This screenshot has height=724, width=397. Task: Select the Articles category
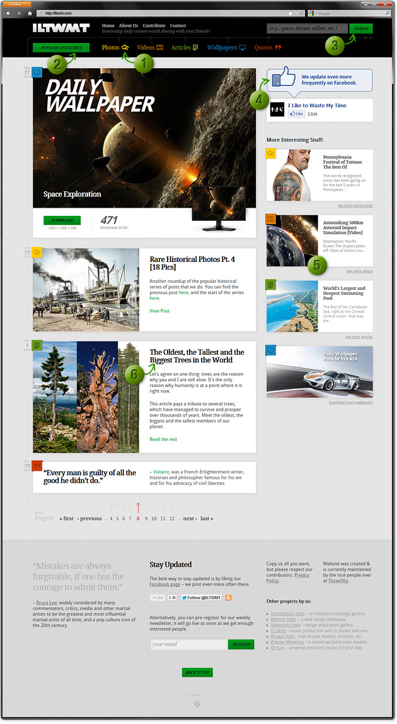click(x=185, y=47)
